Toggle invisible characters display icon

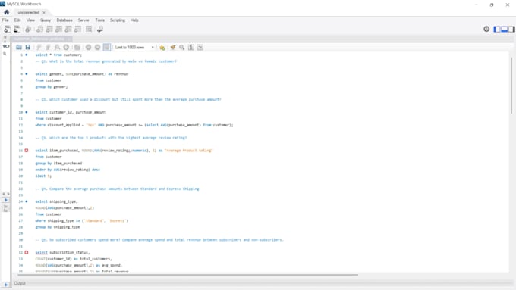point(191,47)
